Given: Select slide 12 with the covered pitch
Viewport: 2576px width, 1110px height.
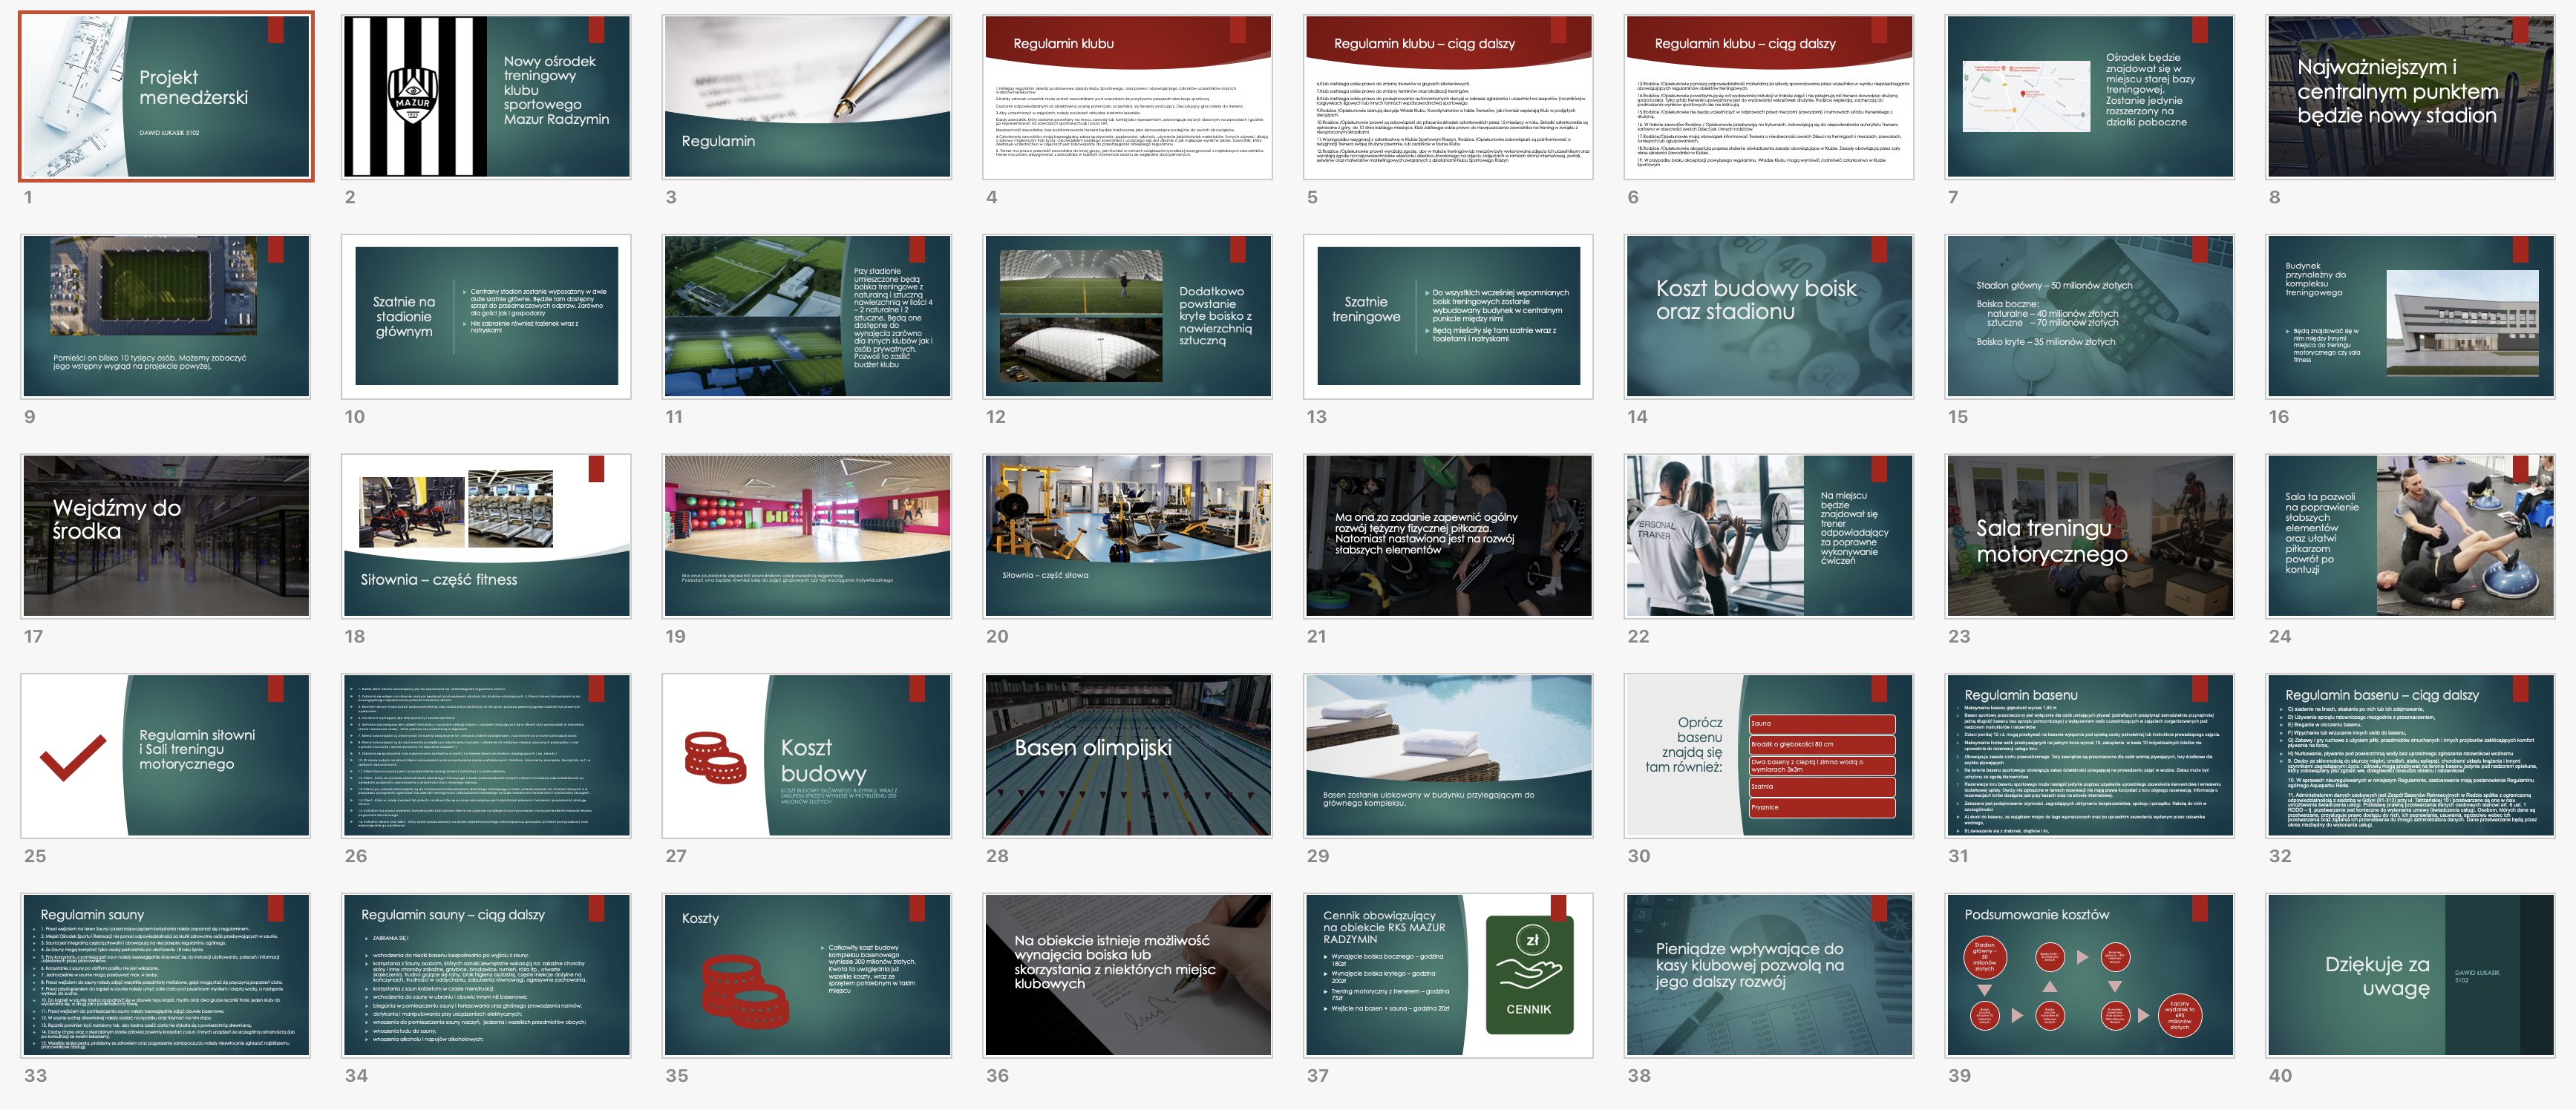Looking at the screenshot, I should pyautogui.click(x=1127, y=316).
